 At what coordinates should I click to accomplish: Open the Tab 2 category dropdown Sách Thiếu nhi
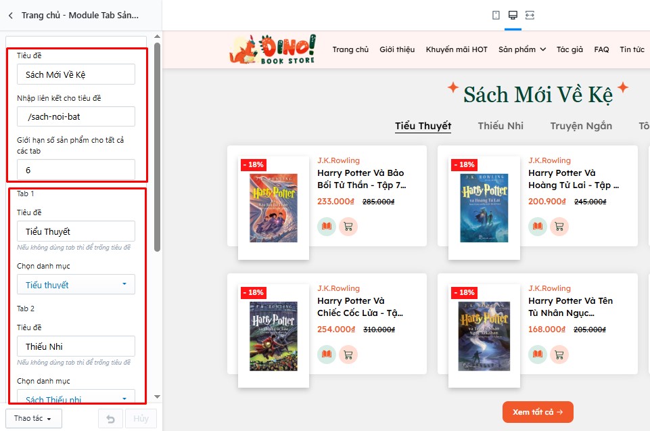click(76, 396)
